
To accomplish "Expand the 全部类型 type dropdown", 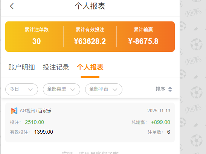I will pos(61,89).
